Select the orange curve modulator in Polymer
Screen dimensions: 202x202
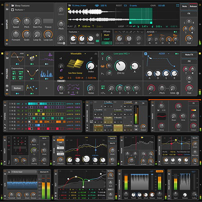(x=32, y=73)
